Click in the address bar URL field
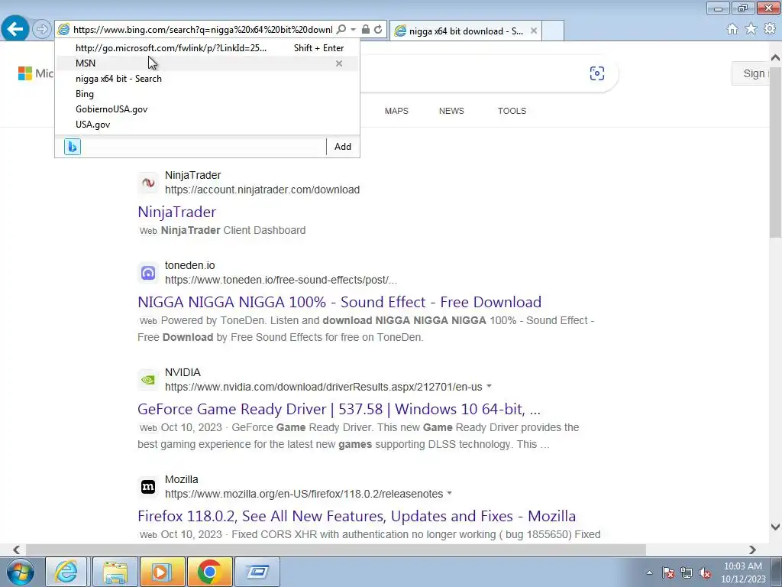 (x=202, y=30)
